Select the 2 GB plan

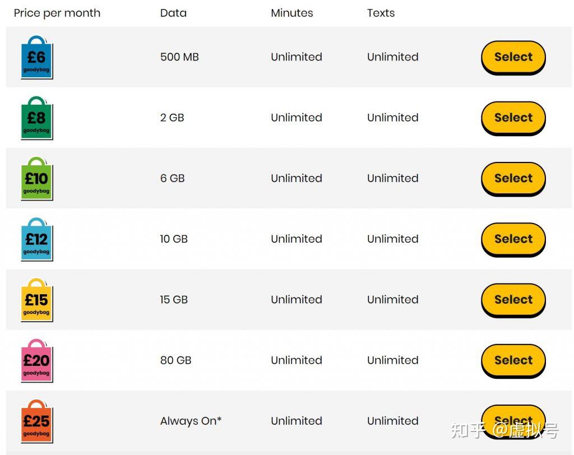pos(512,118)
